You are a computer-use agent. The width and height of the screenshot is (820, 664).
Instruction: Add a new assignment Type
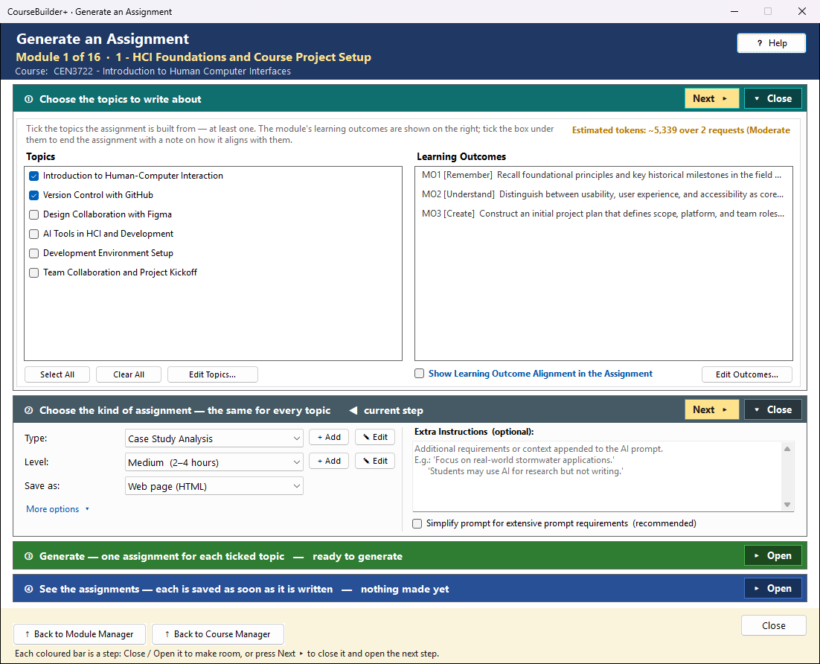coord(329,437)
